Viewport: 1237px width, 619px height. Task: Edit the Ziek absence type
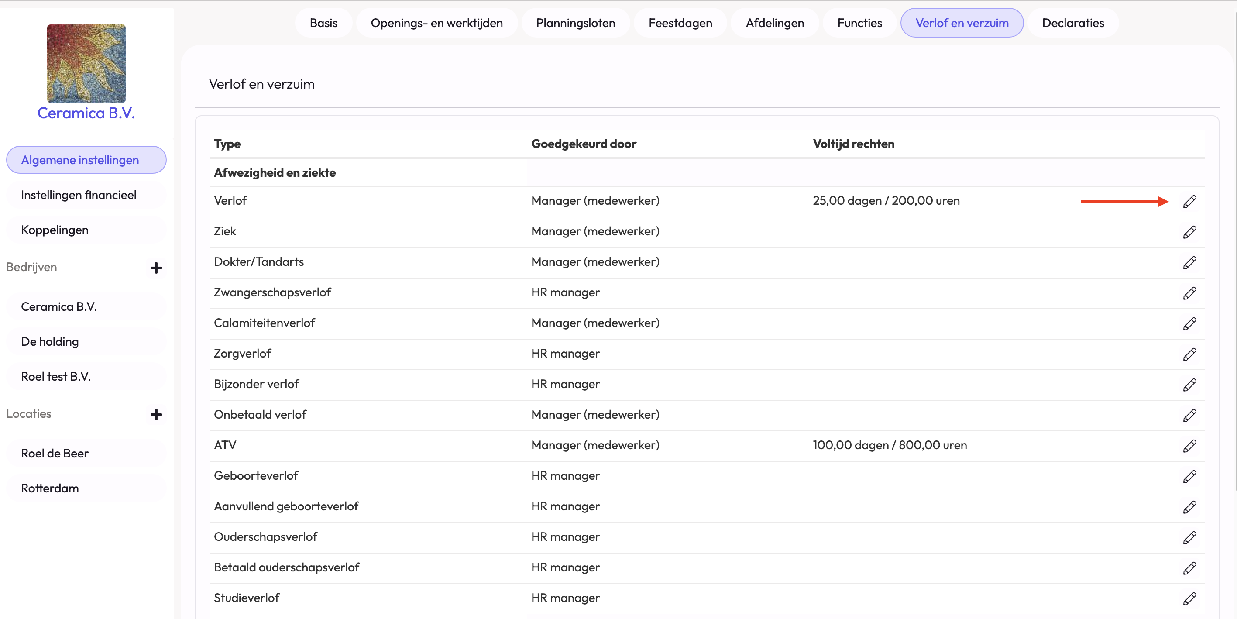pos(1189,232)
